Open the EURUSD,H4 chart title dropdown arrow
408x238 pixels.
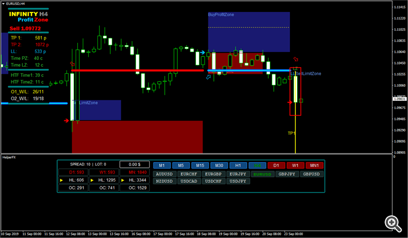(3, 4)
